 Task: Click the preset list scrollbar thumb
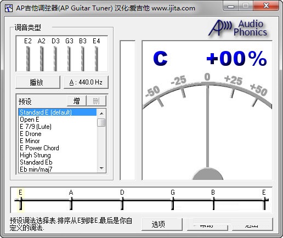[101, 122]
